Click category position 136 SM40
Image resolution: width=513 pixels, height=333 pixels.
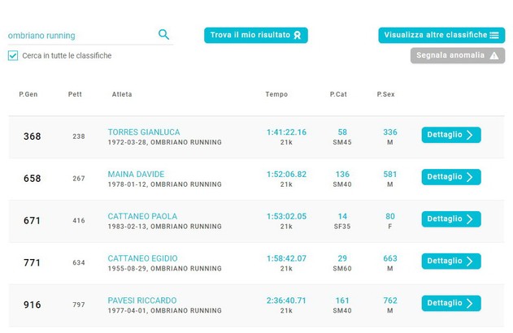[342, 179]
